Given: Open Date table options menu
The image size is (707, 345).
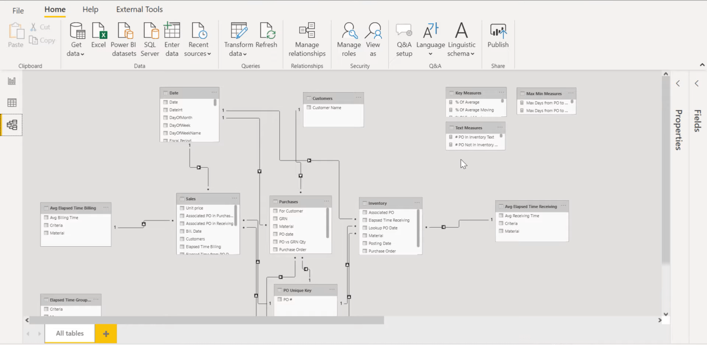Looking at the screenshot, I should [x=214, y=93].
